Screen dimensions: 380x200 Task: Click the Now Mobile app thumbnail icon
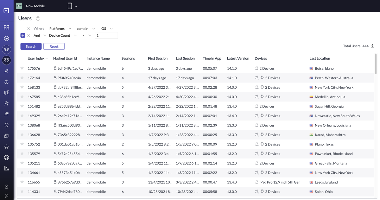pos(19,6)
